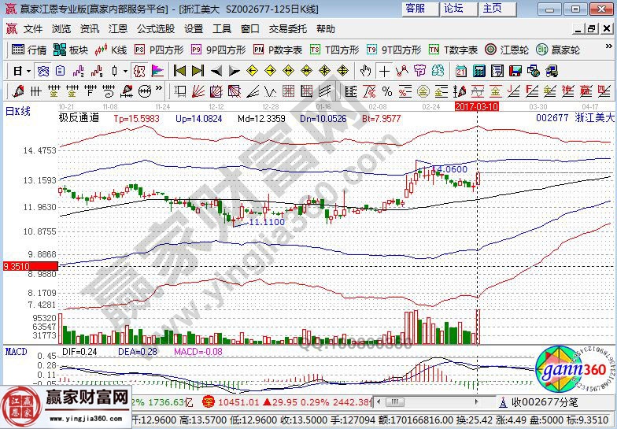Click the yellow diamond right-arrow icon

270,71
